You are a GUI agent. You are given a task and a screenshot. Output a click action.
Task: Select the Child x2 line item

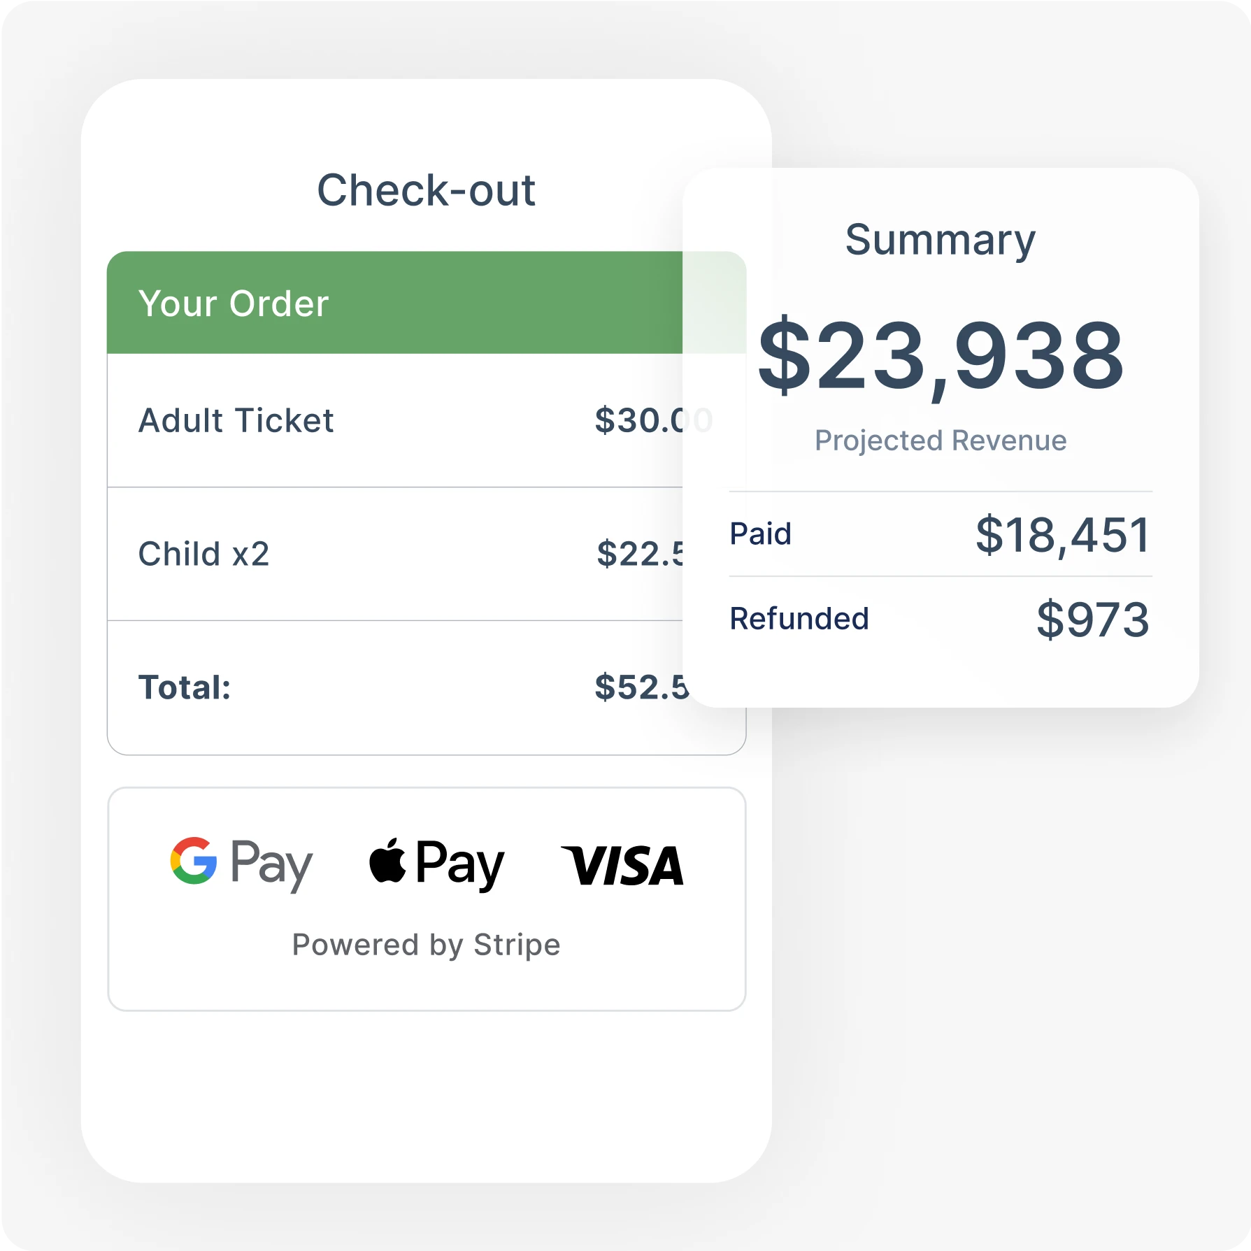coord(203,554)
